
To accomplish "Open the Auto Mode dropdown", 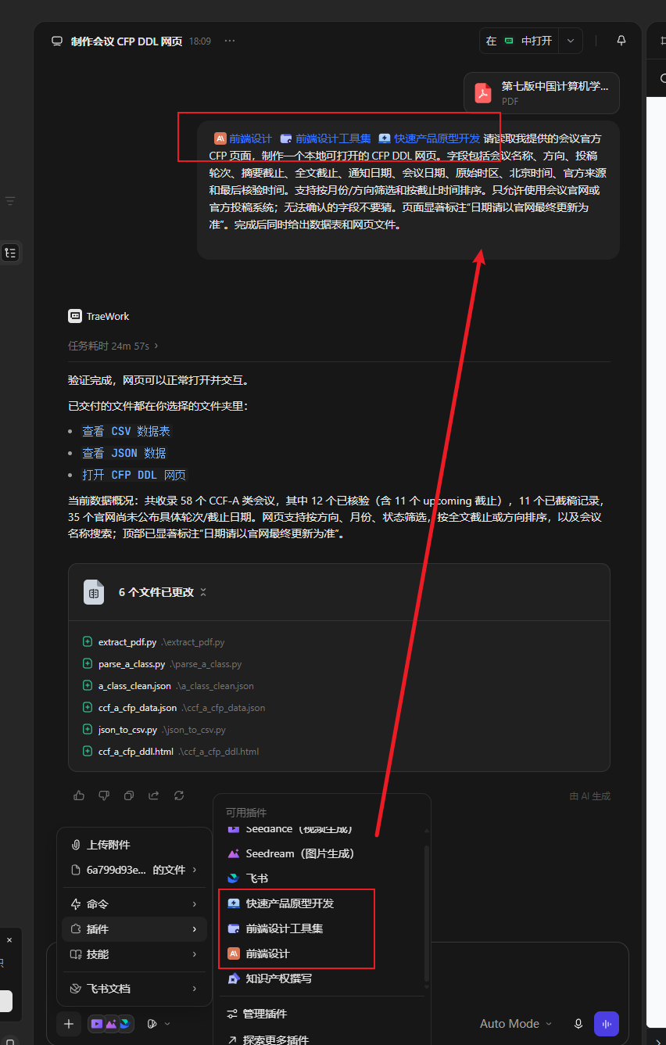I will pyautogui.click(x=515, y=1023).
